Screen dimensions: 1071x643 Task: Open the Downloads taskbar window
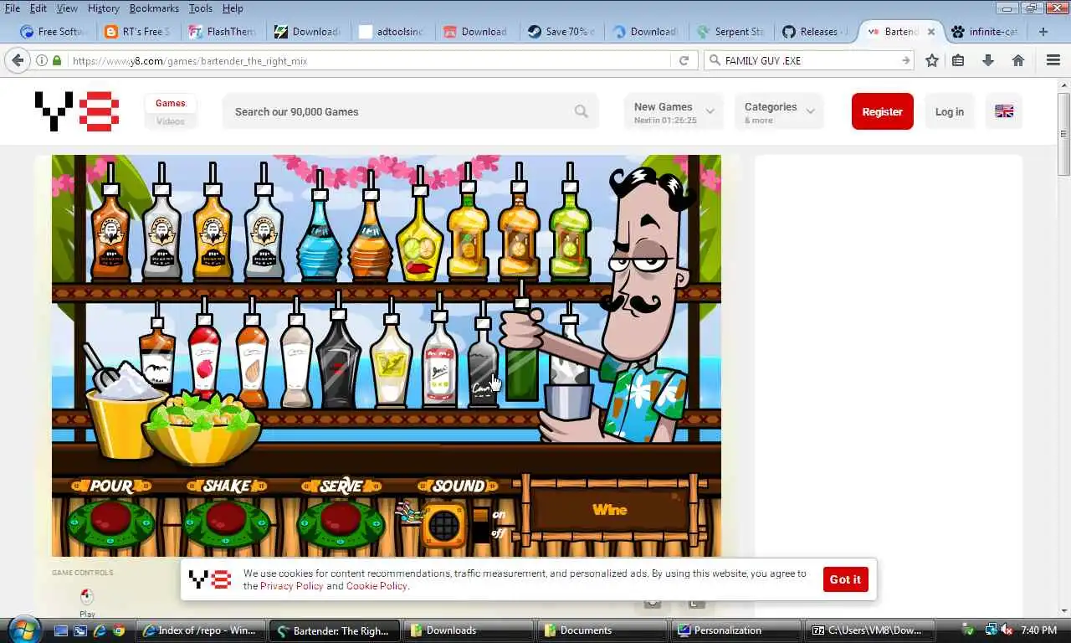pos(469,630)
